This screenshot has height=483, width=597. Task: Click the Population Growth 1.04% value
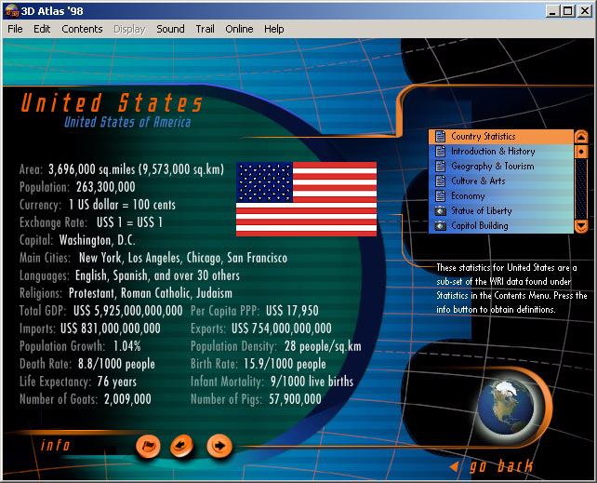click(127, 346)
